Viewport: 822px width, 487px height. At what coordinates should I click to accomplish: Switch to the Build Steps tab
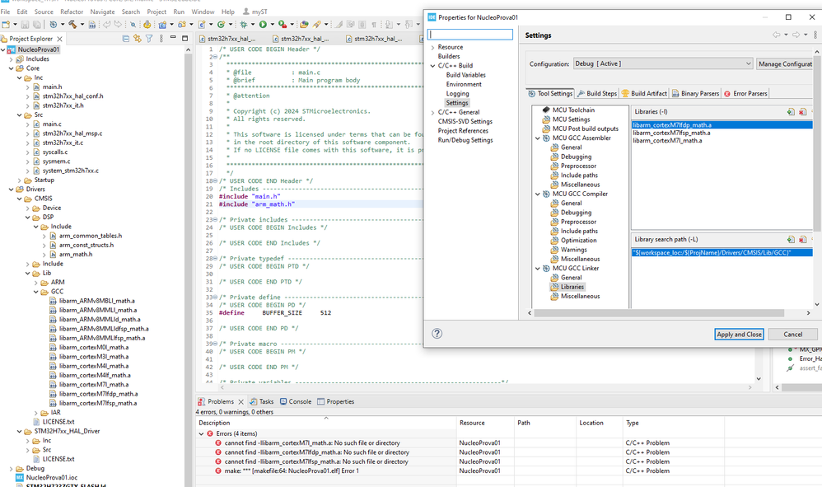[x=598, y=93]
